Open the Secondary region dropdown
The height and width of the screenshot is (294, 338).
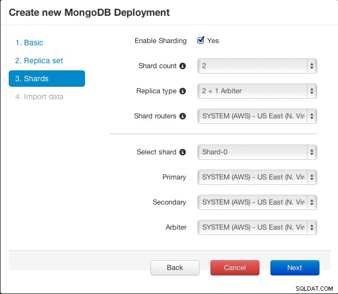(x=257, y=202)
